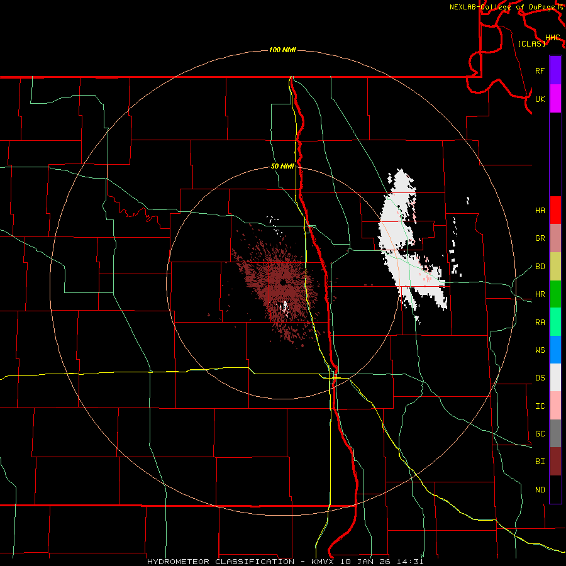Click the HA red legend swatch
This screenshot has height=566, width=566.
click(555, 210)
